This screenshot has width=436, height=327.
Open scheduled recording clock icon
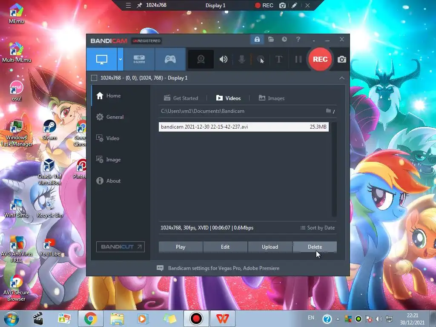tap(284, 40)
